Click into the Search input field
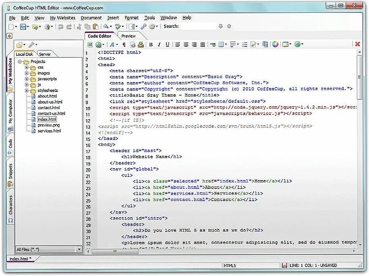369x276 pixels. click(199, 26)
